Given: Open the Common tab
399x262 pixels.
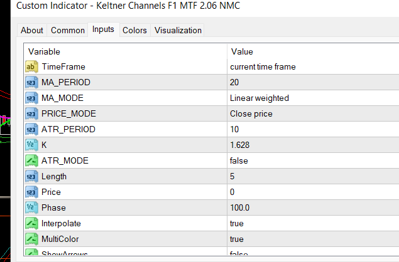Looking at the screenshot, I should click(x=68, y=30).
